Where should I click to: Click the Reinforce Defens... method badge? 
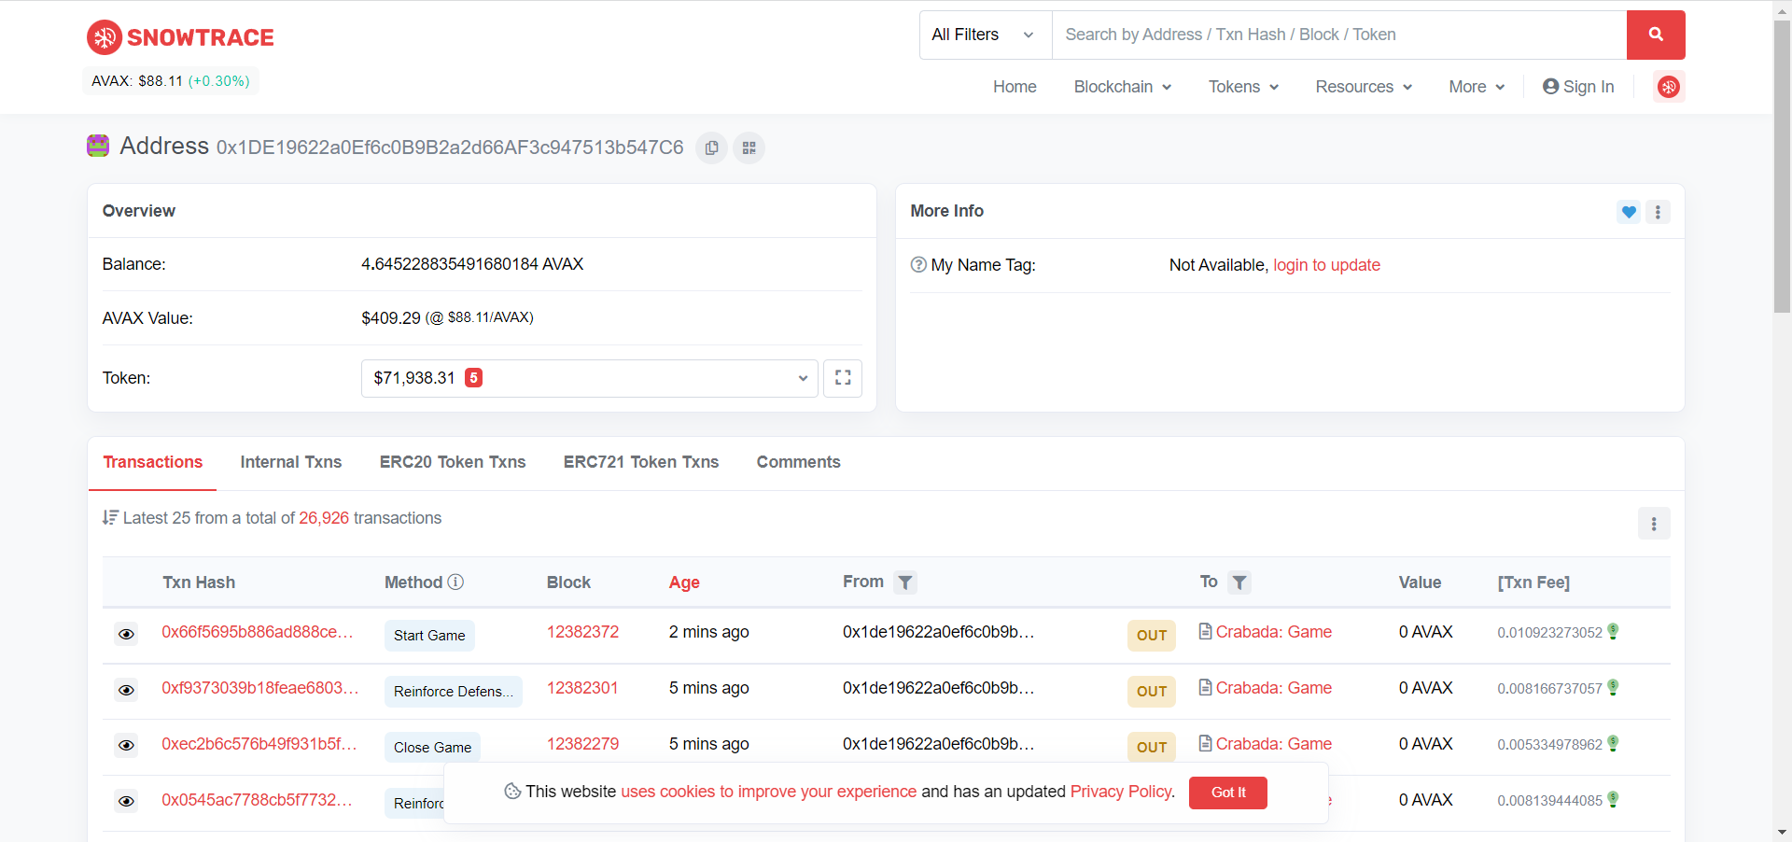[454, 692]
